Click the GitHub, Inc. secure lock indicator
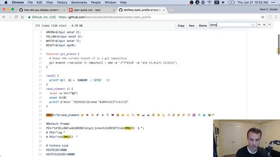Screen dimensions: 280x157 (42, 17)
